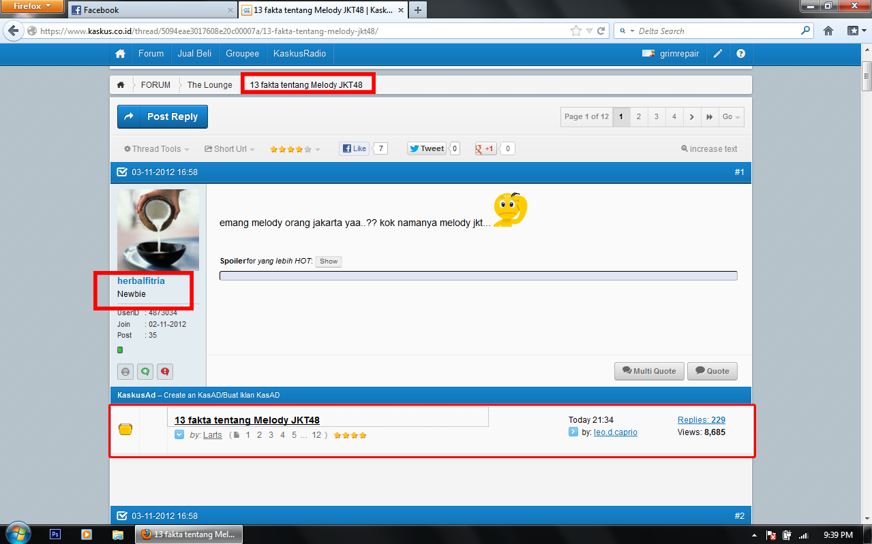Open search engine selector dropdown
872x544 pixels.
tap(628, 31)
